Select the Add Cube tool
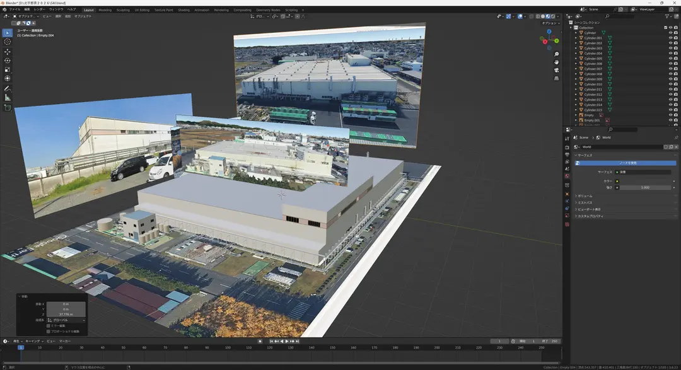This screenshot has height=370, width=681. pyautogui.click(x=8, y=108)
